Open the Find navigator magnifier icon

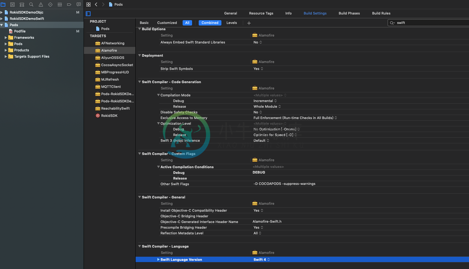(31, 4)
